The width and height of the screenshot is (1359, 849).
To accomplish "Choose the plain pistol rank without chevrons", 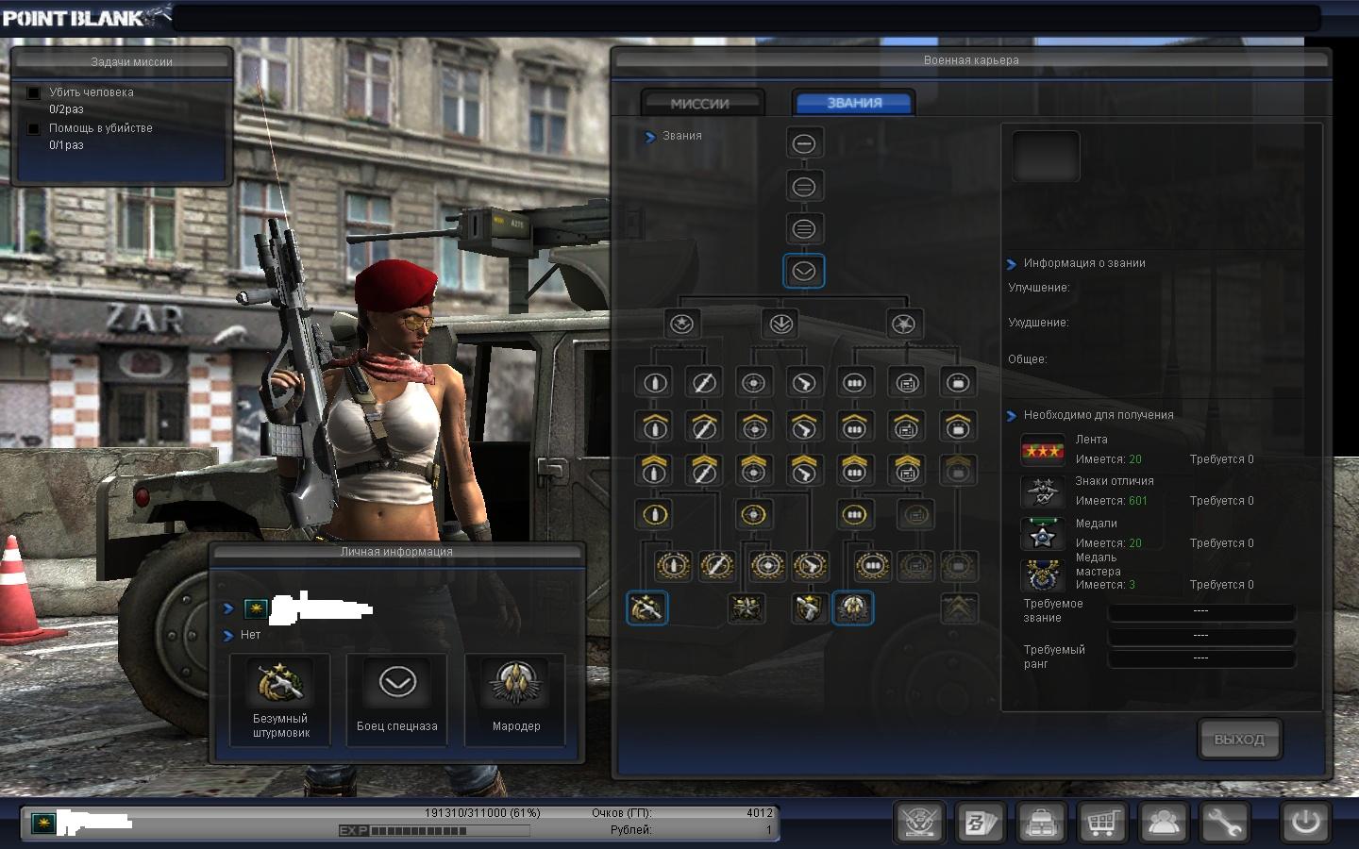I will 803,383.
